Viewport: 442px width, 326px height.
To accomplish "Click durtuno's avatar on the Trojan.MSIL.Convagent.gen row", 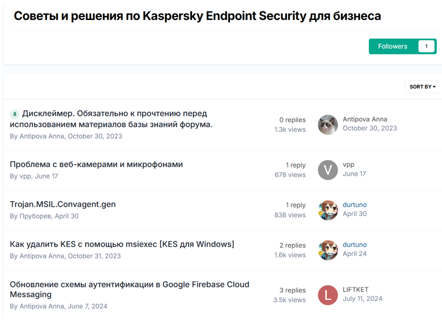I will [x=328, y=210].
